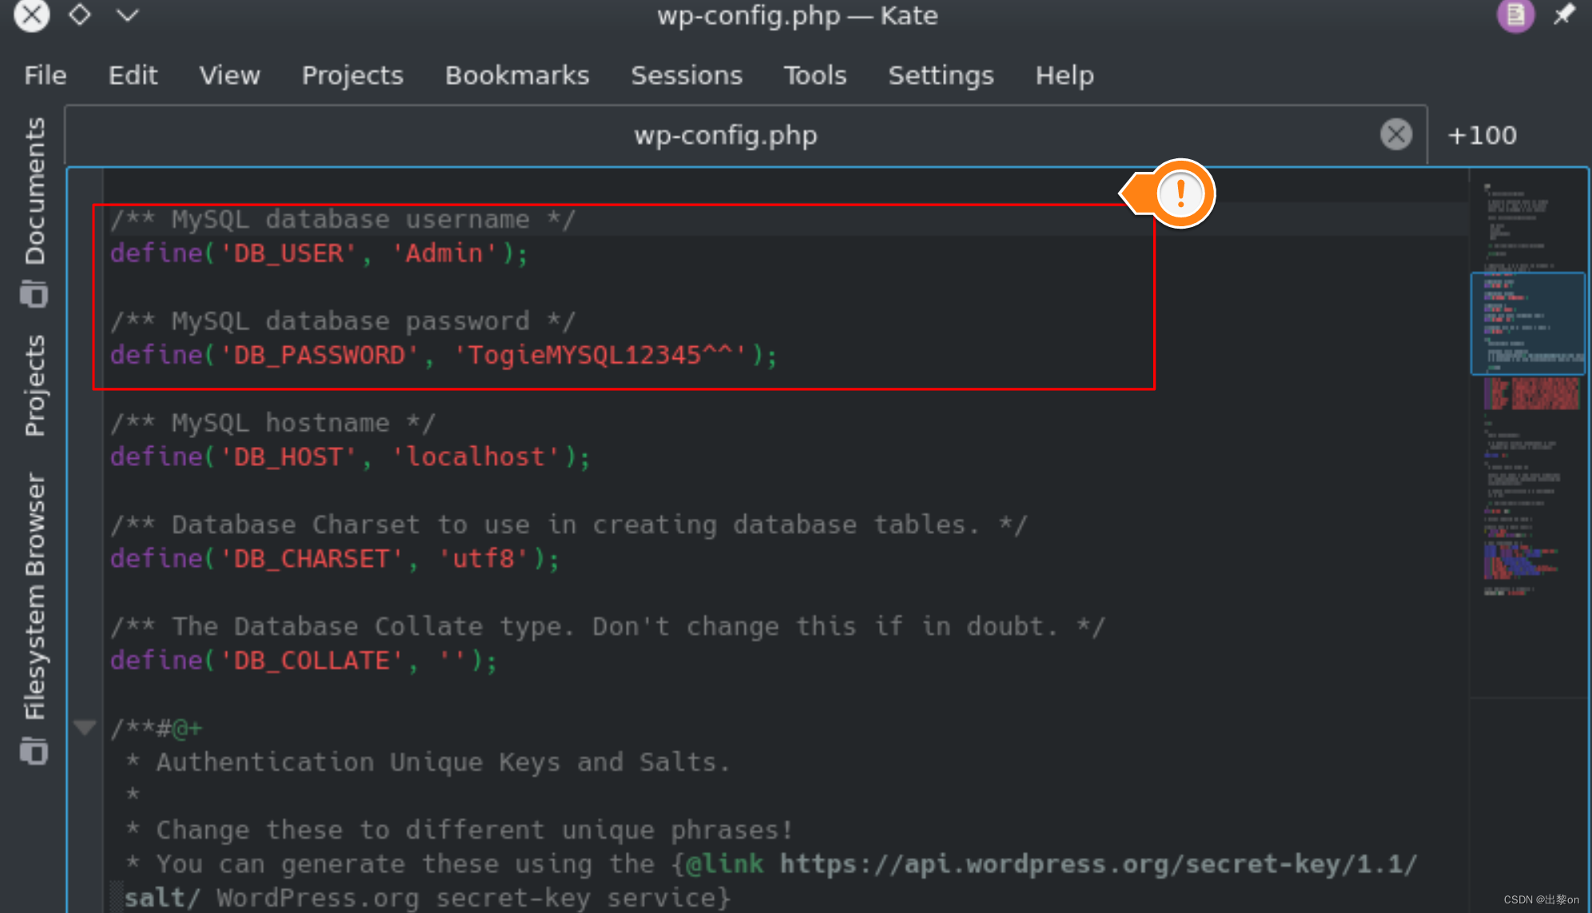Screen dimensions: 1592x913
Task: Open the File menu
Action: 45,75
